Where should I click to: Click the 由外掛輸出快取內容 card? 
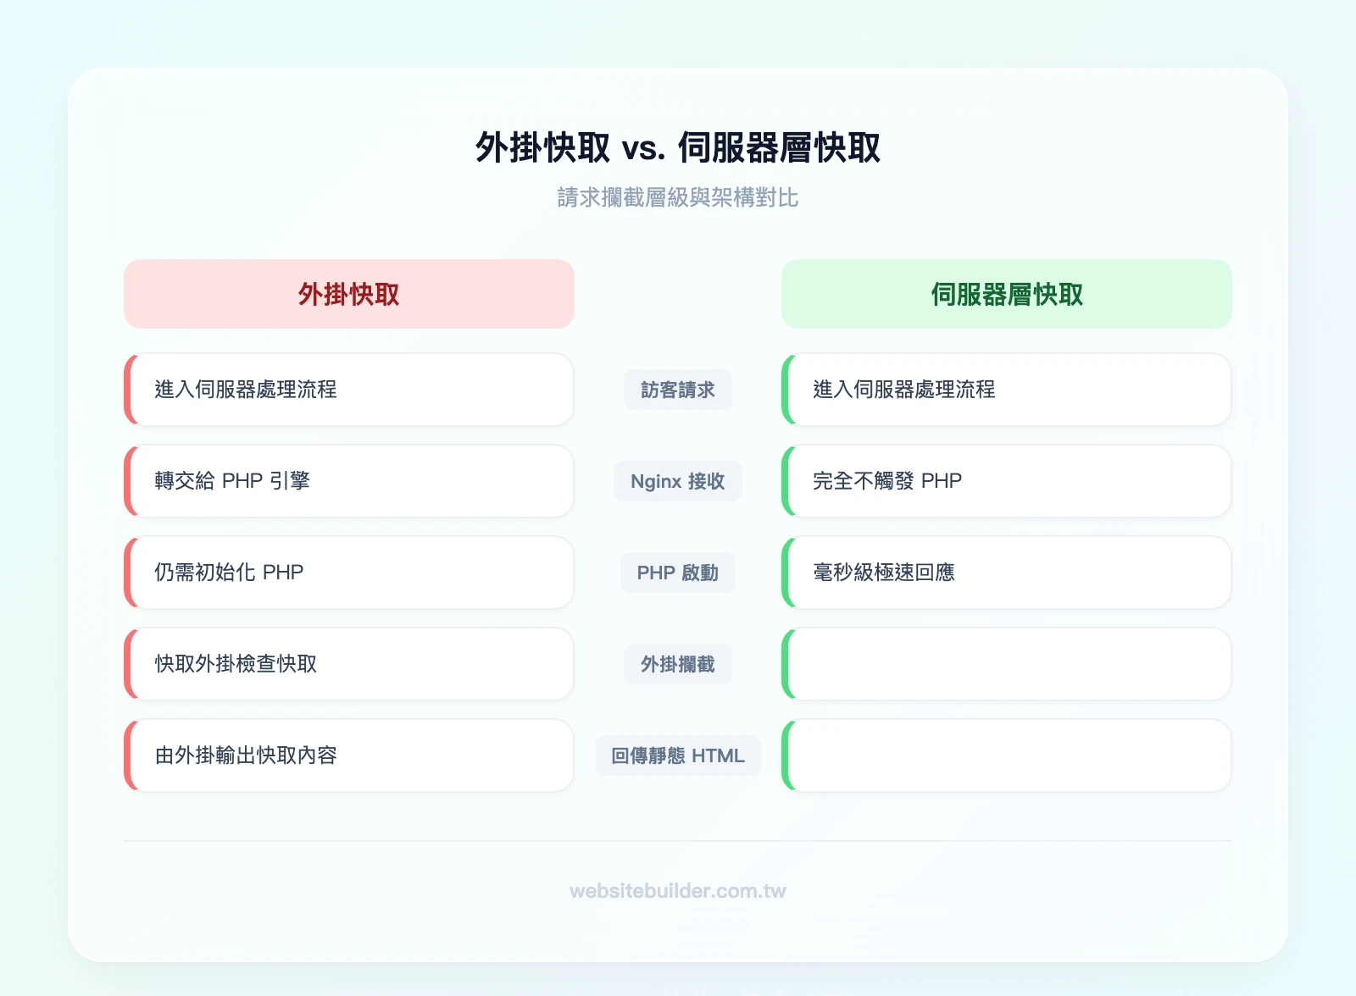348,755
